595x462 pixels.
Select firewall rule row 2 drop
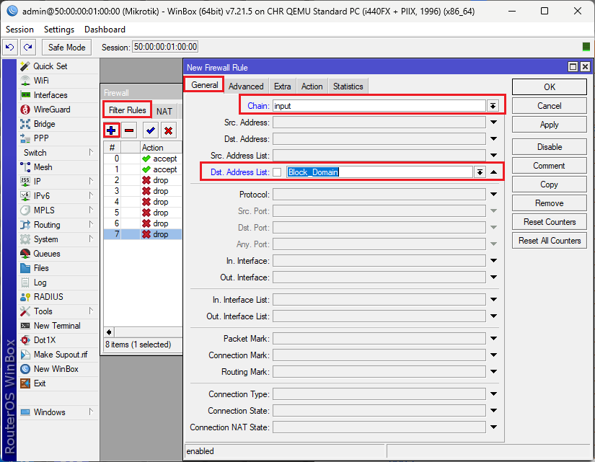[x=143, y=180]
